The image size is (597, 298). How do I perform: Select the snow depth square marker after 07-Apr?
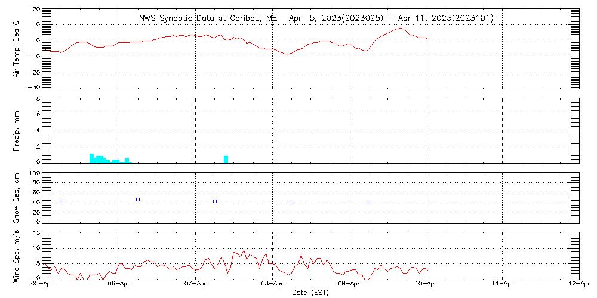point(215,201)
